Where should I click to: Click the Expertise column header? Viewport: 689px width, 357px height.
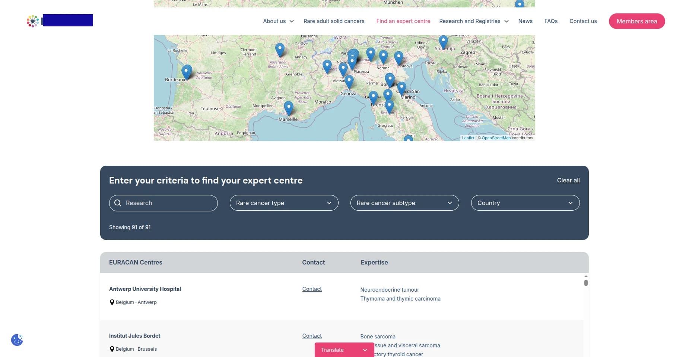374,262
